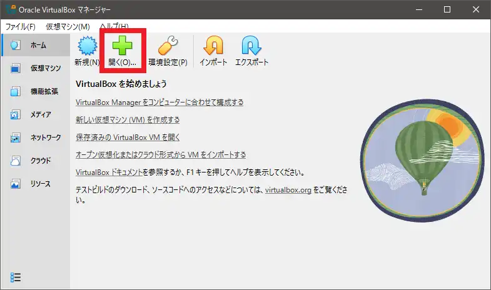This screenshot has height=290, width=491.
Task: Click the New (新規) starburst icon
Action: (x=88, y=46)
